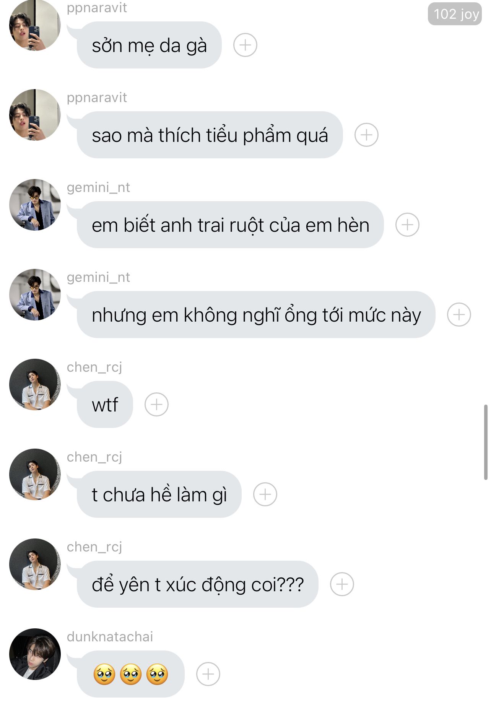
Task: Click the dunknatachai username label
Action: pyautogui.click(x=110, y=637)
